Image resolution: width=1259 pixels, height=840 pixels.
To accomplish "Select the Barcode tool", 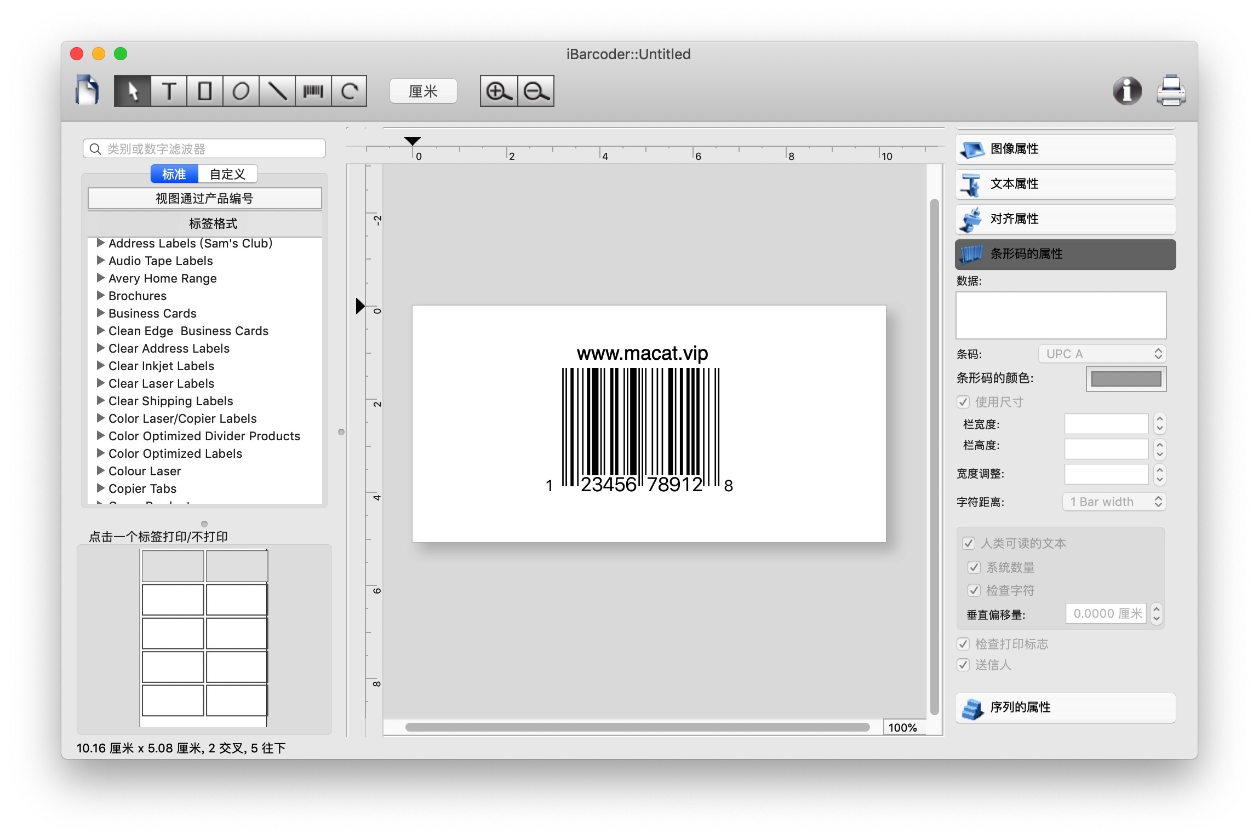I will pyautogui.click(x=313, y=91).
